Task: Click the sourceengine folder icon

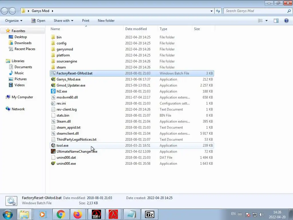Action: 53,61
